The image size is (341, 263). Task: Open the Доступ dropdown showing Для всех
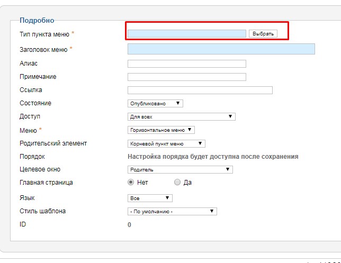point(182,117)
